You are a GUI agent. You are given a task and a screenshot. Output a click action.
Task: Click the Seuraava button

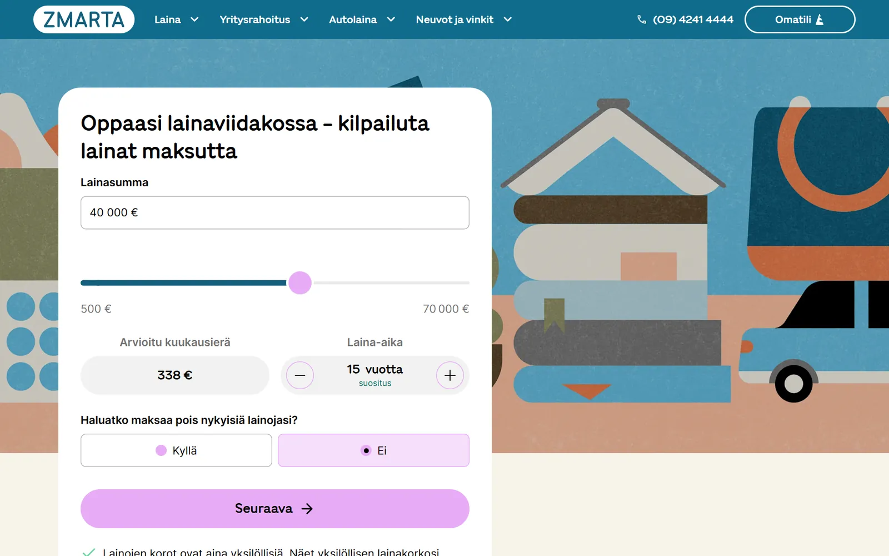pos(275,509)
